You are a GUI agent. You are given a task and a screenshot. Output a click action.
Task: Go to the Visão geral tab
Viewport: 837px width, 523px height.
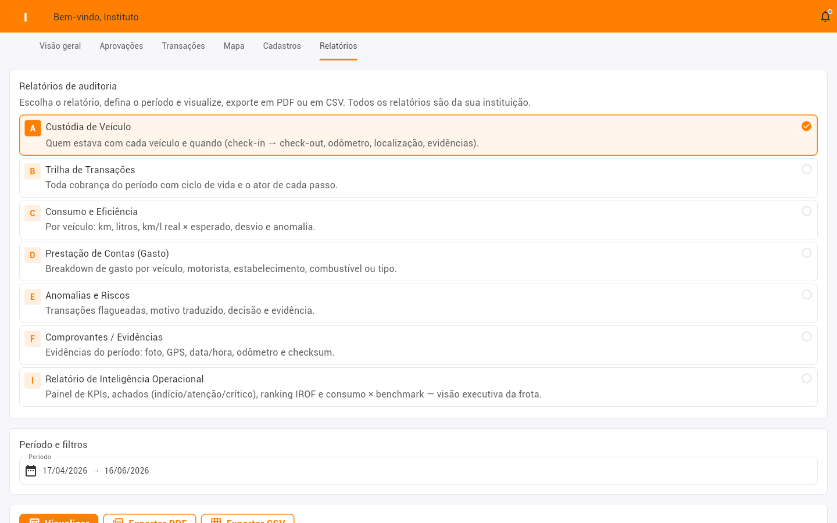point(60,46)
